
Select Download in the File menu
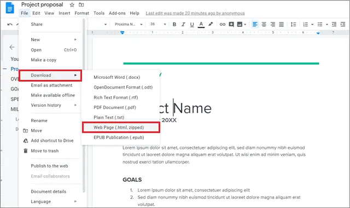50,76
